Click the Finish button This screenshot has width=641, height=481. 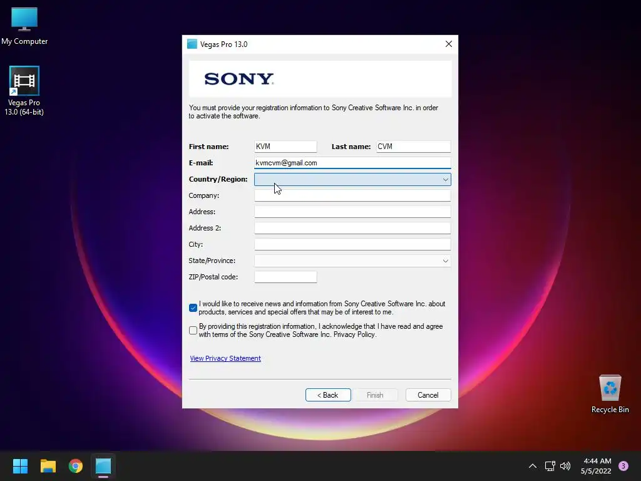(x=375, y=395)
